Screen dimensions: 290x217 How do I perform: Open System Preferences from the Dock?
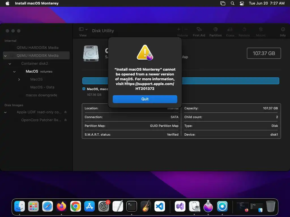pyautogui.click(x=104, y=206)
